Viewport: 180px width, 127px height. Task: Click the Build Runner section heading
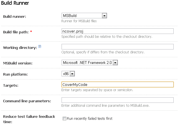(x=15, y=3)
